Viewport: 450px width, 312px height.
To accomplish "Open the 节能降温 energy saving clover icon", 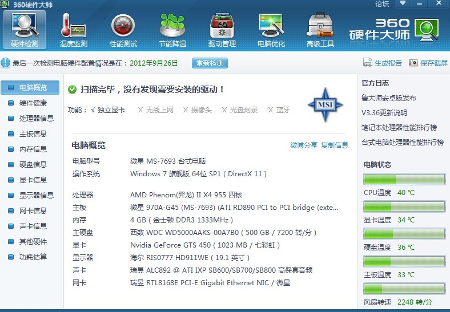I will (172, 30).
